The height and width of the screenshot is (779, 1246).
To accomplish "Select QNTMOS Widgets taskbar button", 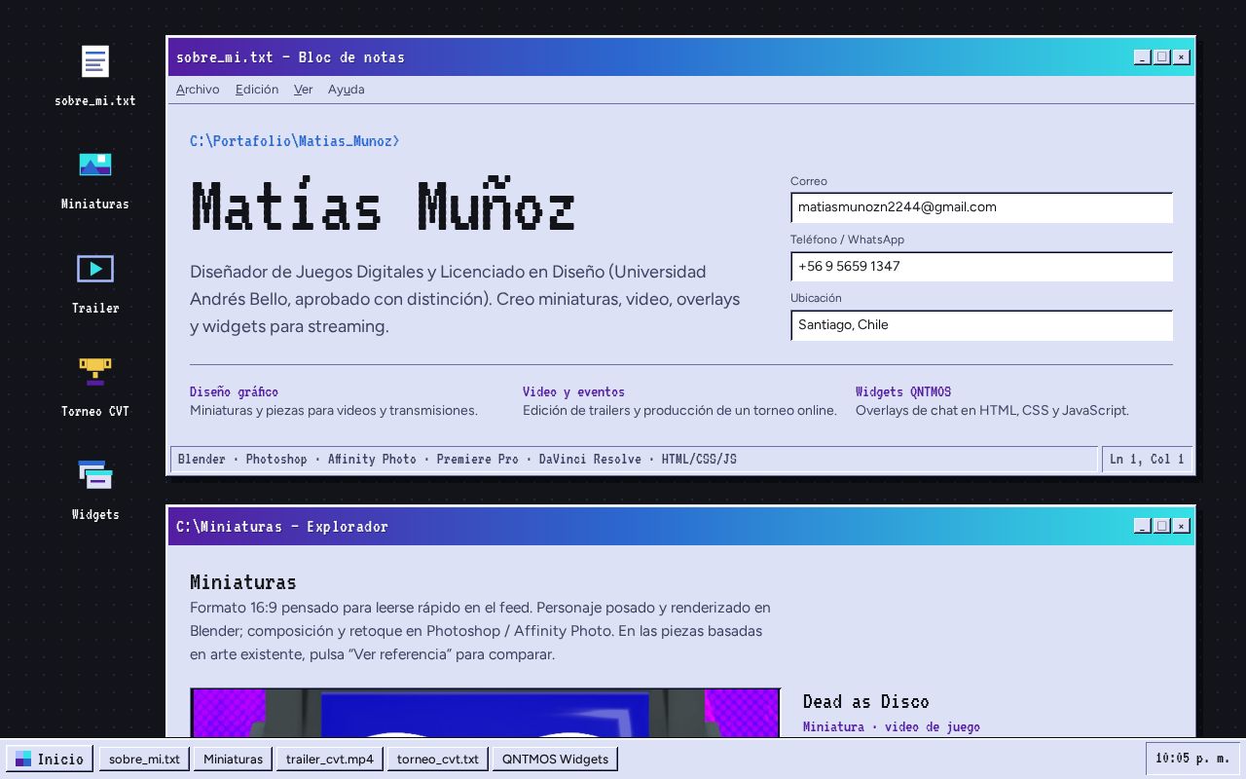I will 555,759.
